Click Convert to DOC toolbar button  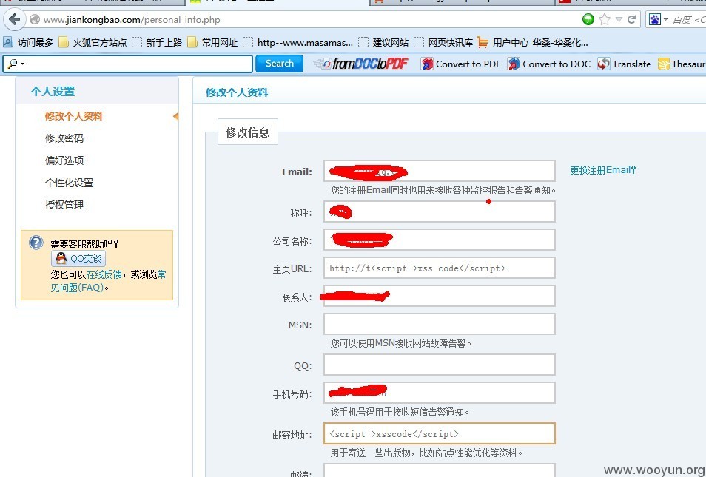pyautogui.click(x=549, y=64)
